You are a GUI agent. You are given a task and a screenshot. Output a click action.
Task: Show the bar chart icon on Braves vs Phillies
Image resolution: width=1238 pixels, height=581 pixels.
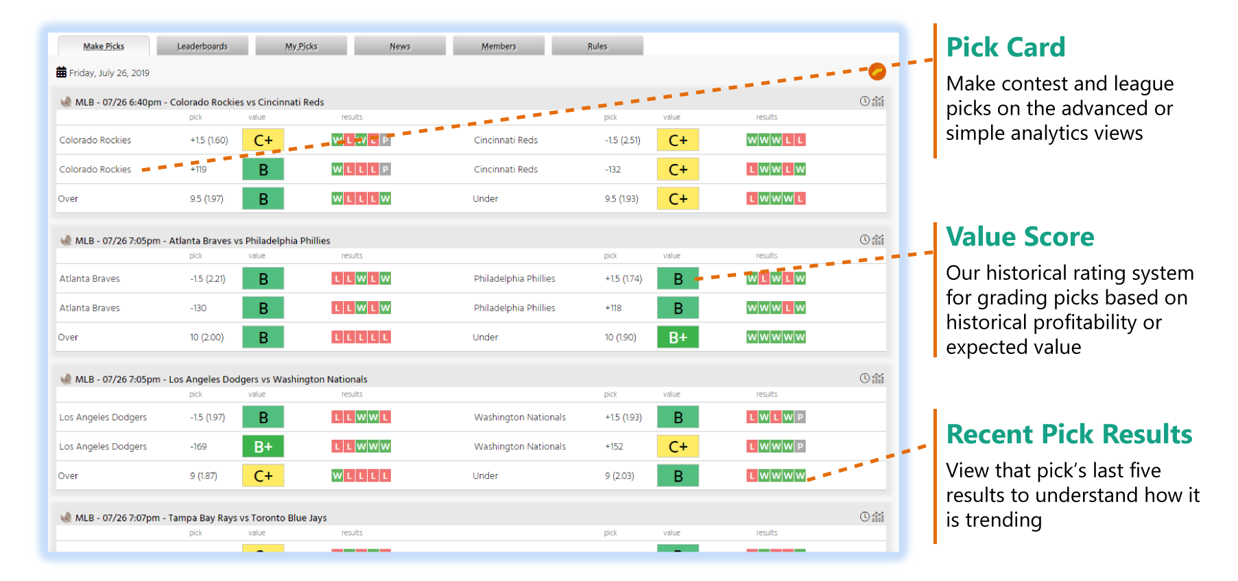click(x=878, y=240)
